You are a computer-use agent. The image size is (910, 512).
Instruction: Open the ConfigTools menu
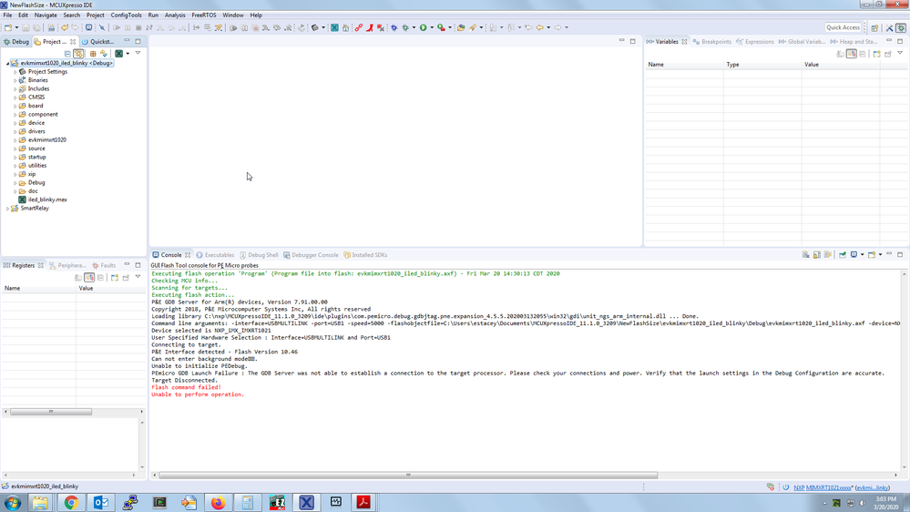(x=126, y=15)
